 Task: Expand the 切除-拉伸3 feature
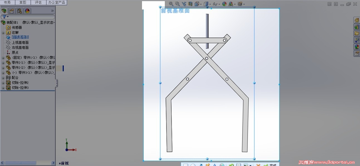[x=3, y=88]
